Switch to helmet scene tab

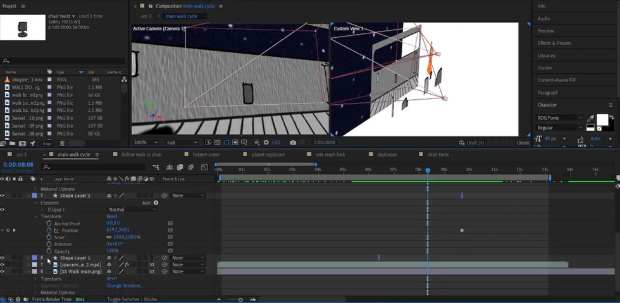[206, 155]
